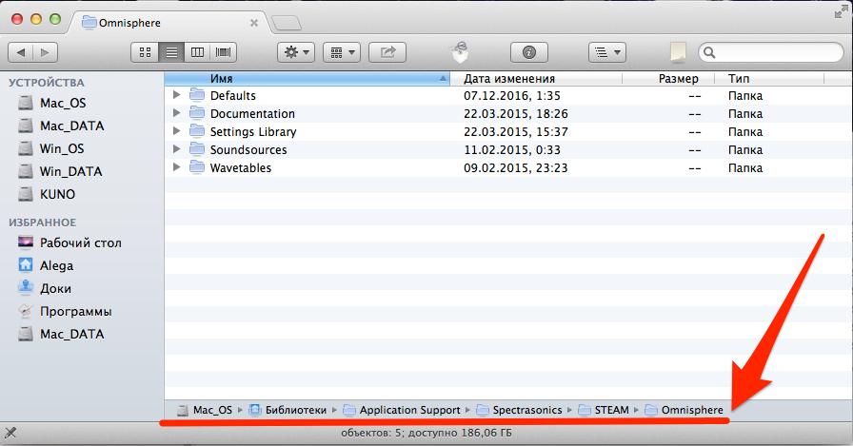Select the Settings Library folder row
853x446 pixels.
pyautogui.click(x=252, y=131)
